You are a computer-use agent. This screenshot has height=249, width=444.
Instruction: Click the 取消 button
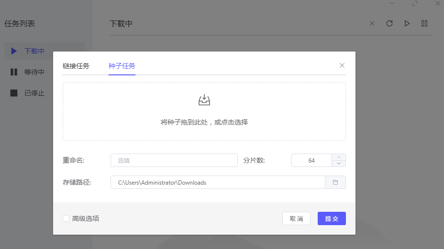click(296, 218)
